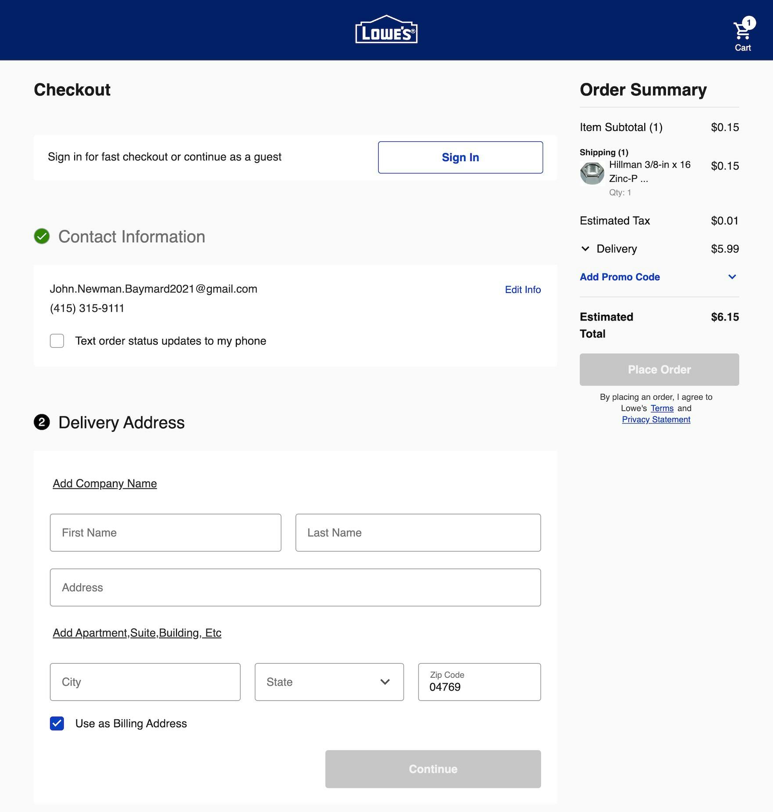The height and width of the screenshot is (812, 773).
Task: Click the green Contact Information checkmark icon
Action: click(x=42, y=236)
